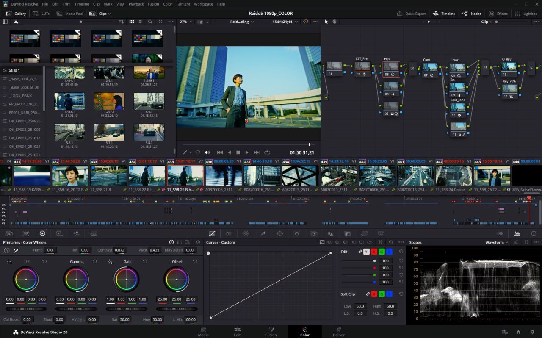Reset the Lift color wheel

tap(44, 262)
